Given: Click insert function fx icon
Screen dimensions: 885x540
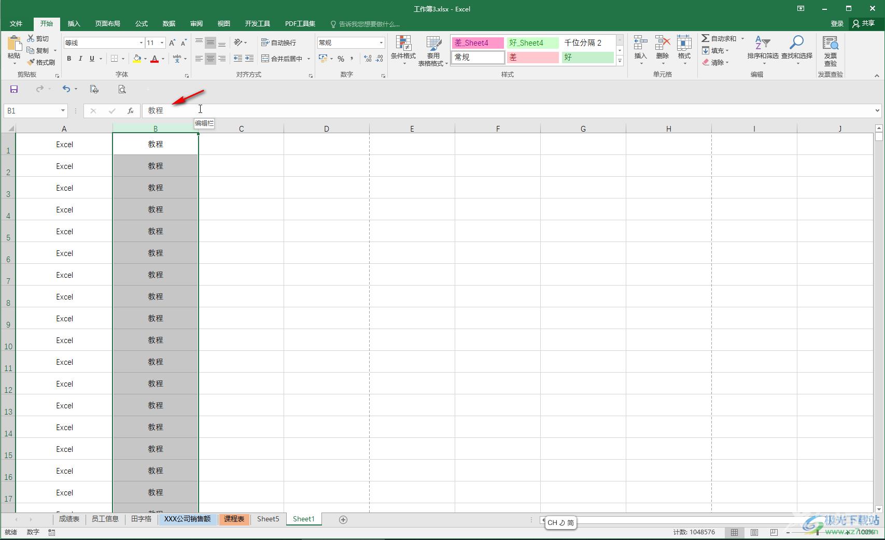Looking at the screenshot, I should point(131,110).
